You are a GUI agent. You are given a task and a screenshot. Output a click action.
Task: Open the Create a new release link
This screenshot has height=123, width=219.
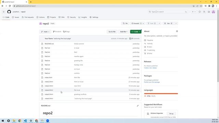[x=150, y=68]
